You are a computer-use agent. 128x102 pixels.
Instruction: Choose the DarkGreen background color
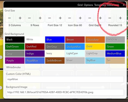pos(15,47)
